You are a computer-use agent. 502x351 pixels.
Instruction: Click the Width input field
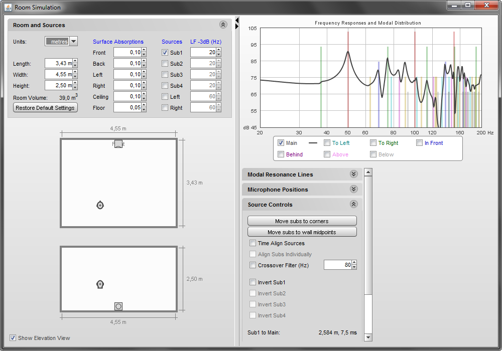(59, 75)
